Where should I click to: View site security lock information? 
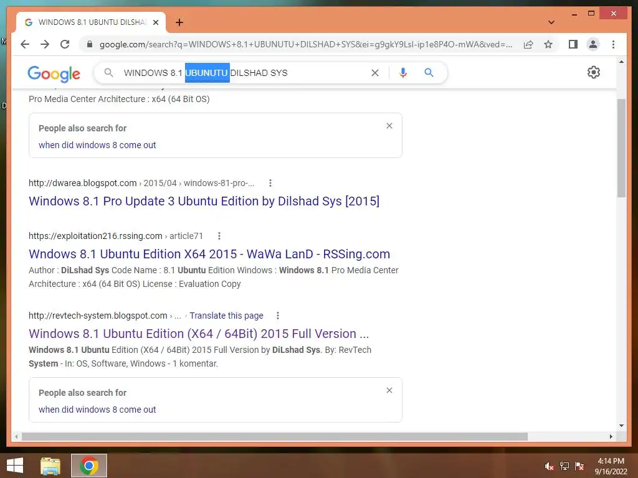(x=90, y=44)
